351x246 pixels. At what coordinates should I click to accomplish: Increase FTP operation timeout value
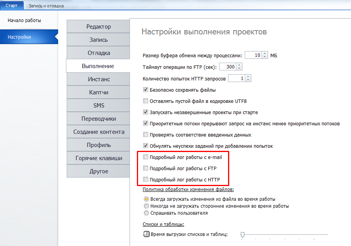pos(239,65)
